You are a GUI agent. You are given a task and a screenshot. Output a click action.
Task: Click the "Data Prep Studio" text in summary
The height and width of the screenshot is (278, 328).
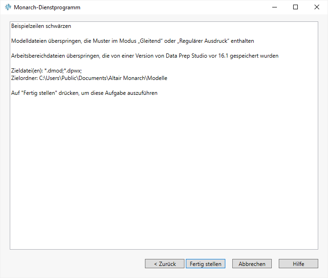click(184, 56)
